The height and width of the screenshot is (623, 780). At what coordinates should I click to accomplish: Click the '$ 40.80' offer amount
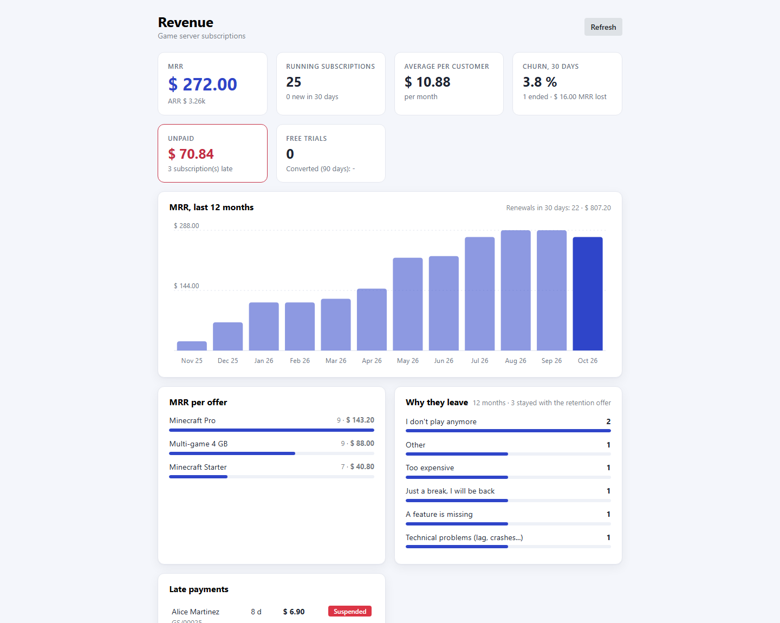[x=362, y=466]
